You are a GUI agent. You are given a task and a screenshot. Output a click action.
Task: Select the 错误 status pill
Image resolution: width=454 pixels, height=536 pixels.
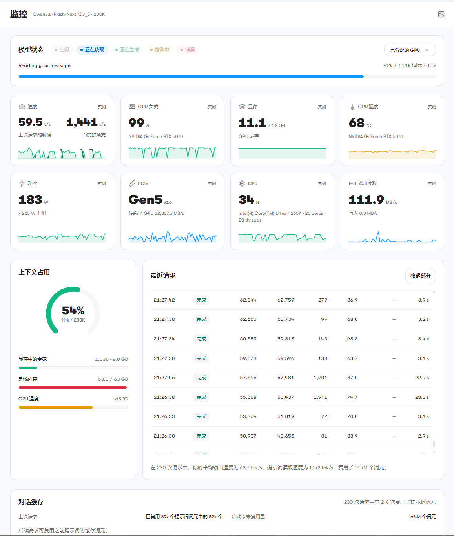coord(188,50)
